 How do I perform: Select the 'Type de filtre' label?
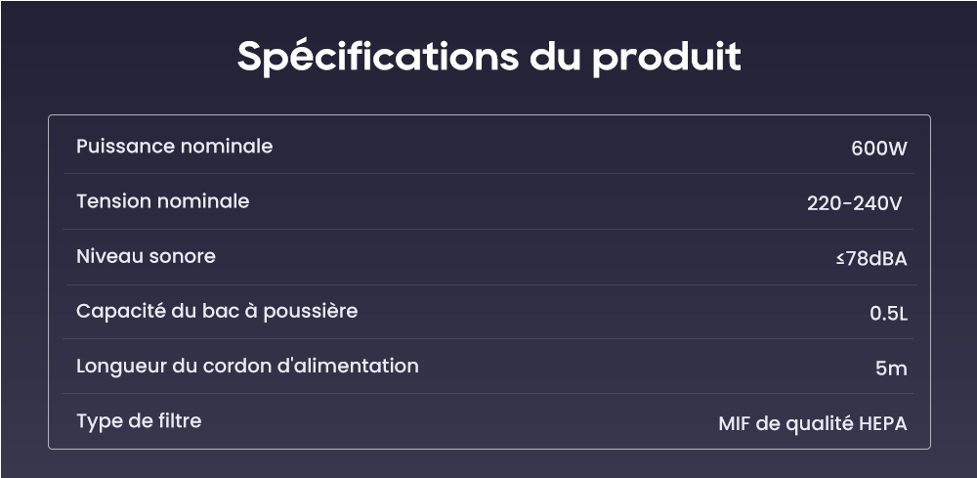[139, 421]
